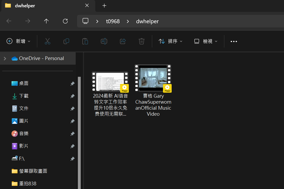Open the 排序 sort dropdown
Screen dimensions: 284x189
click(170, 41)
